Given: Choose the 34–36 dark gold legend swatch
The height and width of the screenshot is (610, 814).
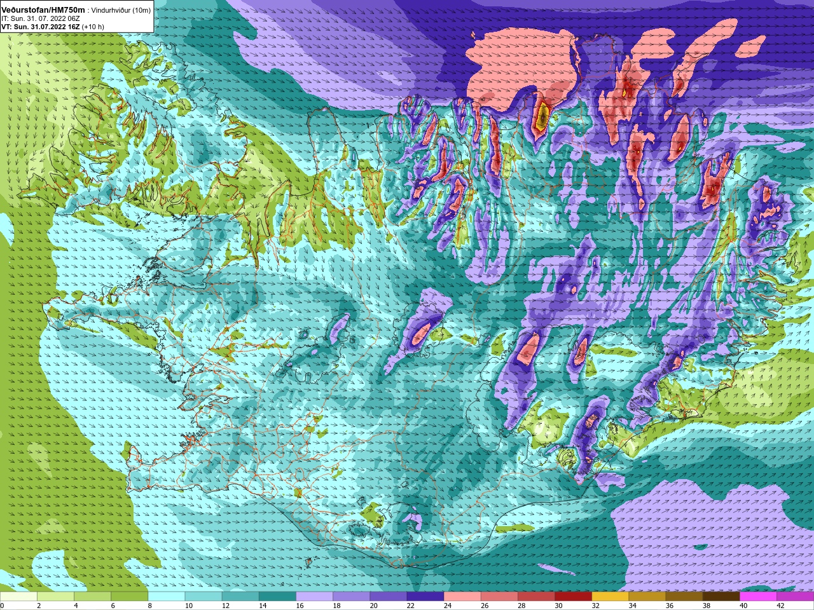Looking at the screenshot, I should pos(647,596).
